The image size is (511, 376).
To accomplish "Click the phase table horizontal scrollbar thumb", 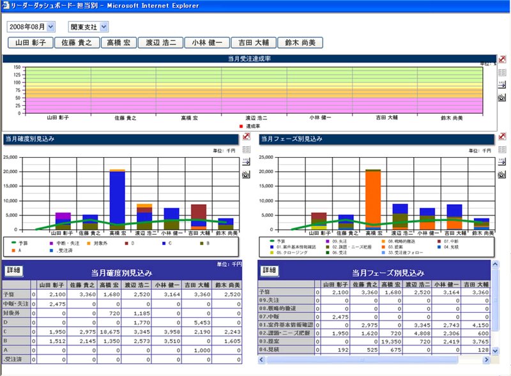I will pyautogui.click(x=362, y=359).
